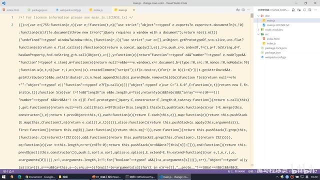The image size is (320, 180).
Task: Click the license comment on line 1
Action: point(75,17)
